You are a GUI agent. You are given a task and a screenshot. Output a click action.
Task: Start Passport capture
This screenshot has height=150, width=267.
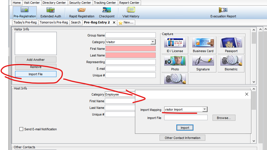[x=231, y=45]
